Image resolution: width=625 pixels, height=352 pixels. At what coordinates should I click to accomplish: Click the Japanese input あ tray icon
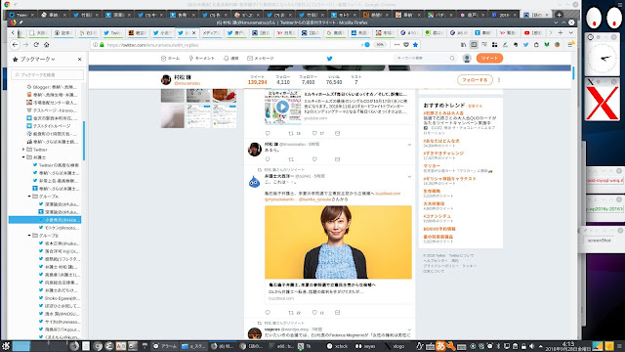[440, 346]
